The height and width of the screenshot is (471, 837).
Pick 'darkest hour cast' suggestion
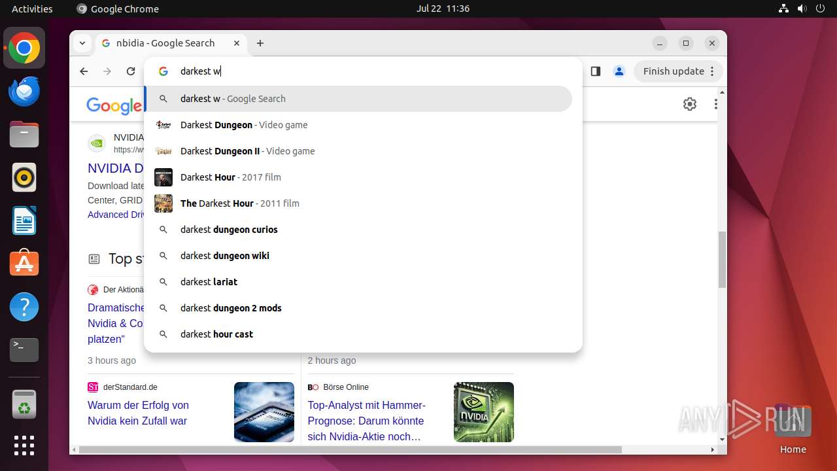[x=358, y=334]
